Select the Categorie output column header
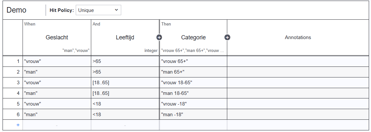 [193, 37]
